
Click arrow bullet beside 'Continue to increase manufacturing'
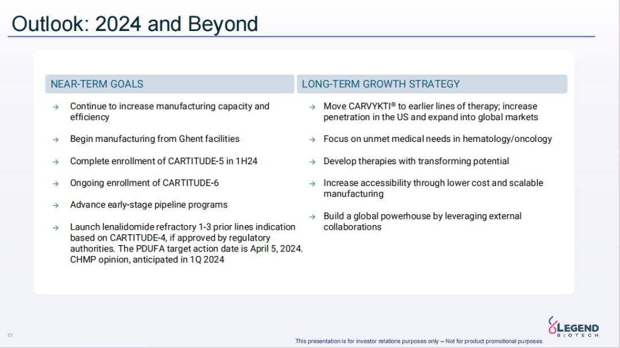coord(56,107)
